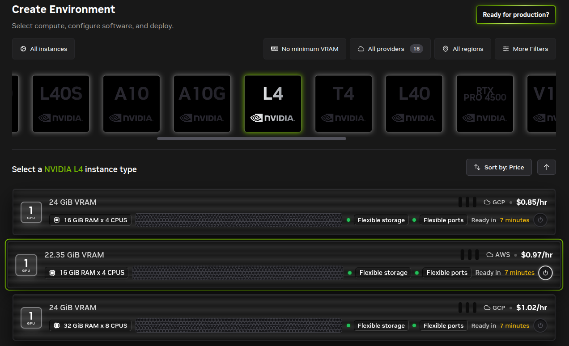Select the L4 GPU card
The image size is (569, 346).
[x=273, y=104]
